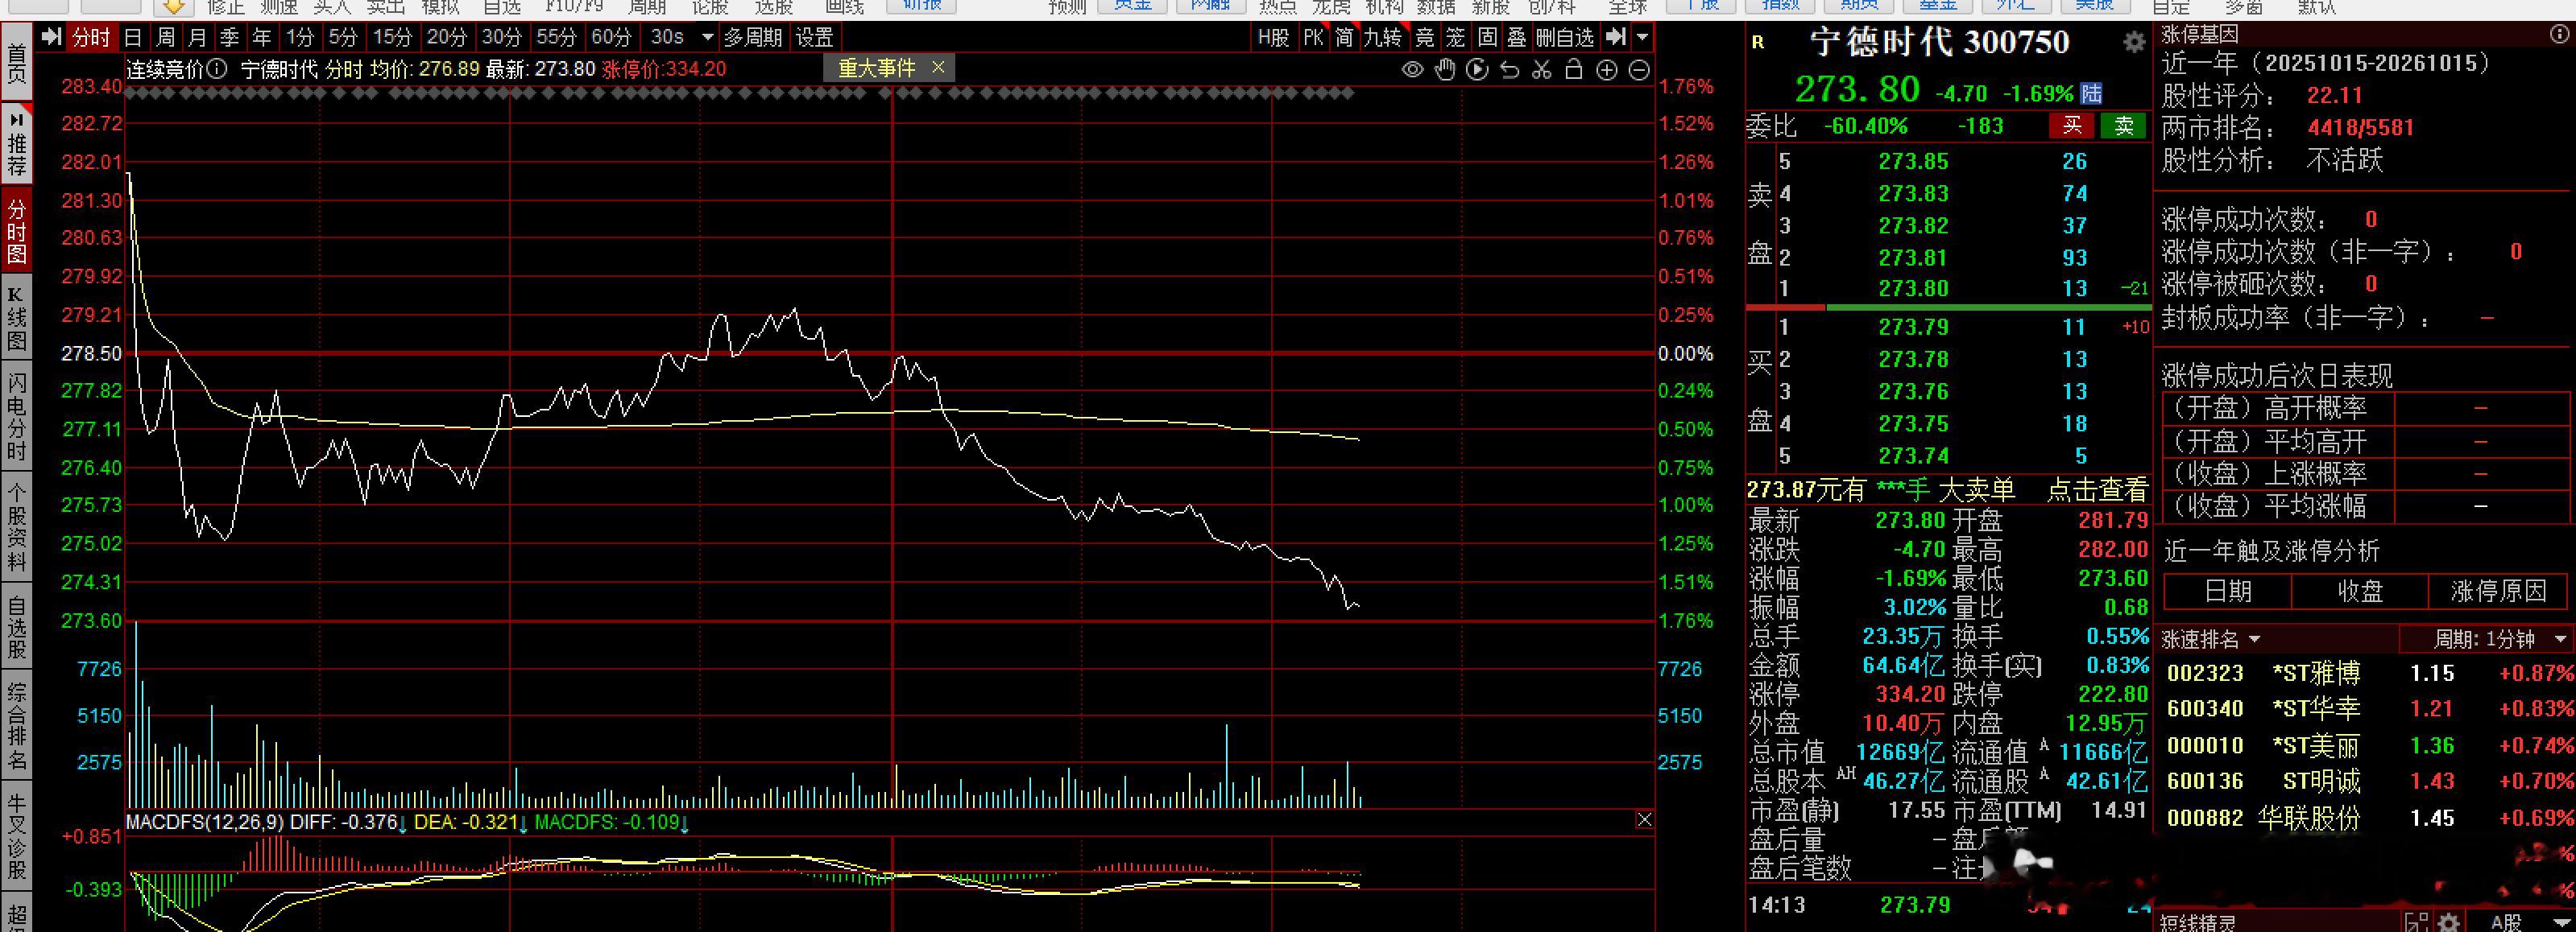The image size is (2576, 932).
Task: Switch to the 5分 period tab
Action: 342,38
